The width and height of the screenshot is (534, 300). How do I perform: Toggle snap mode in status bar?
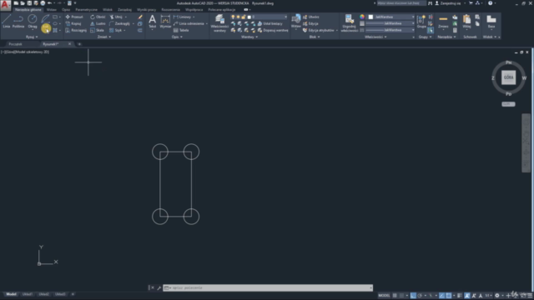pos(401,296)
